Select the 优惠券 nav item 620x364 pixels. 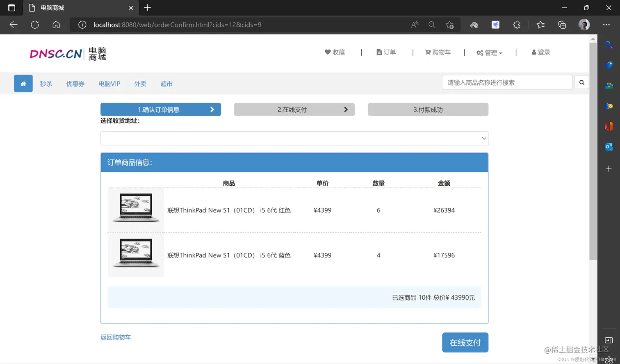click(x=75, y=84)
